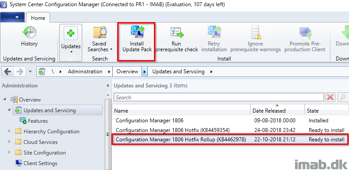
Task: Click date 22-10-2018 21:12 cell
Action: [x=275, y=140]
